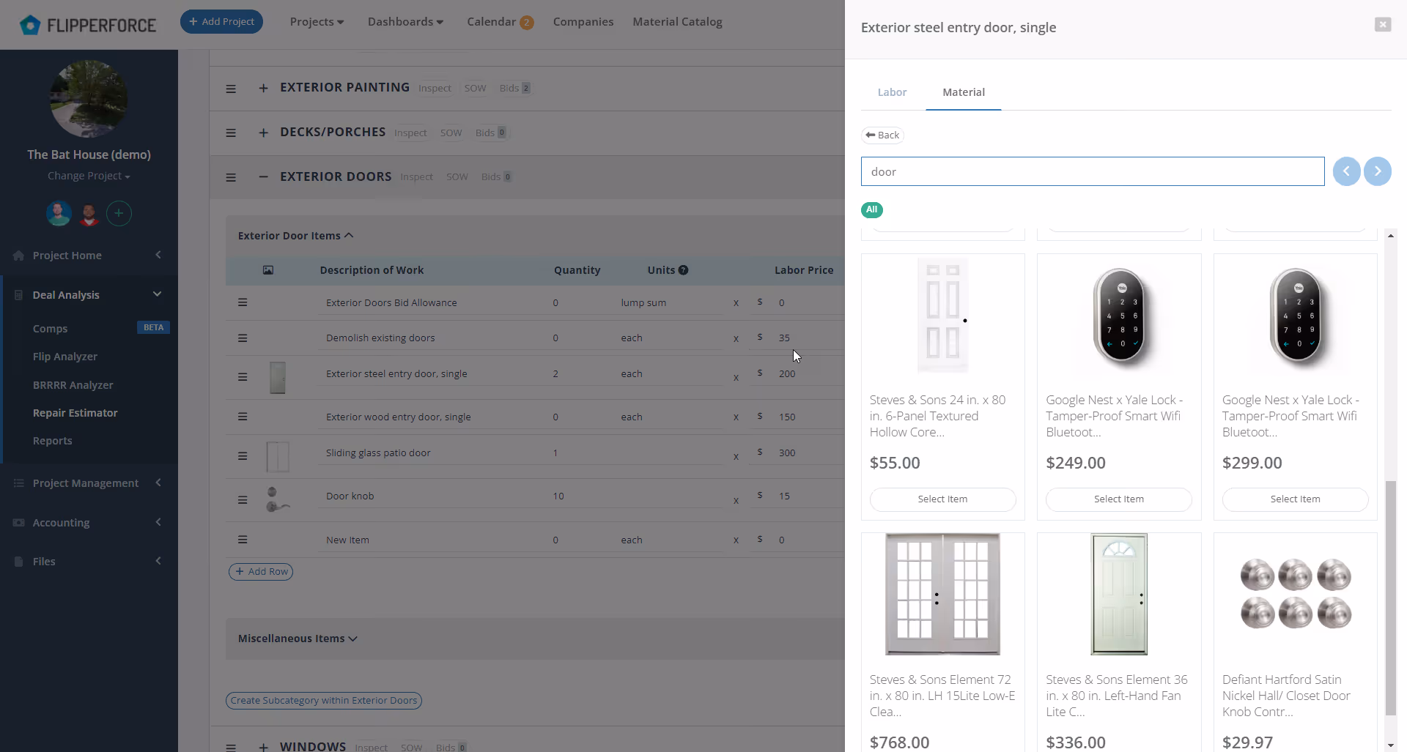Expand the Accounting sidebar section
1407x752 pixels.
point(89,523)
